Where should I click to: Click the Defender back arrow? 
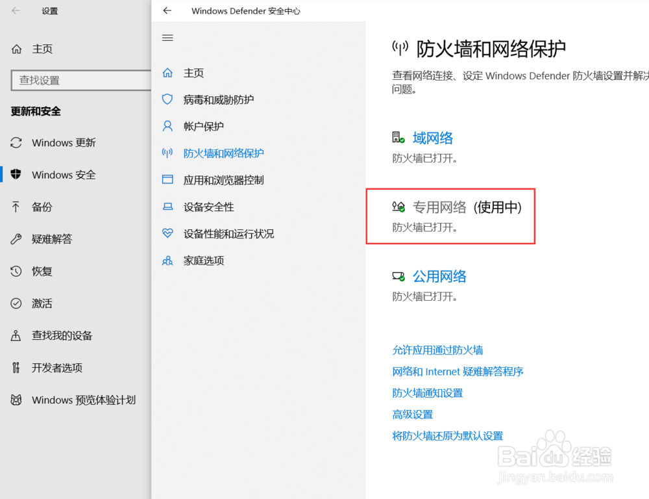[167, 11]
